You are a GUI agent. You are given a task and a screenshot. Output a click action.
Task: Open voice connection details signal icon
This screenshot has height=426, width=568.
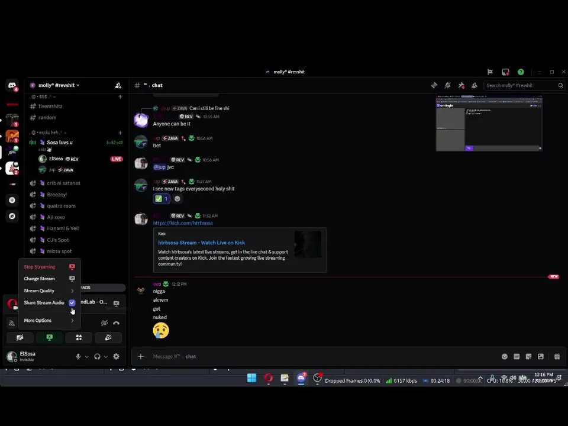click(12, 323)
